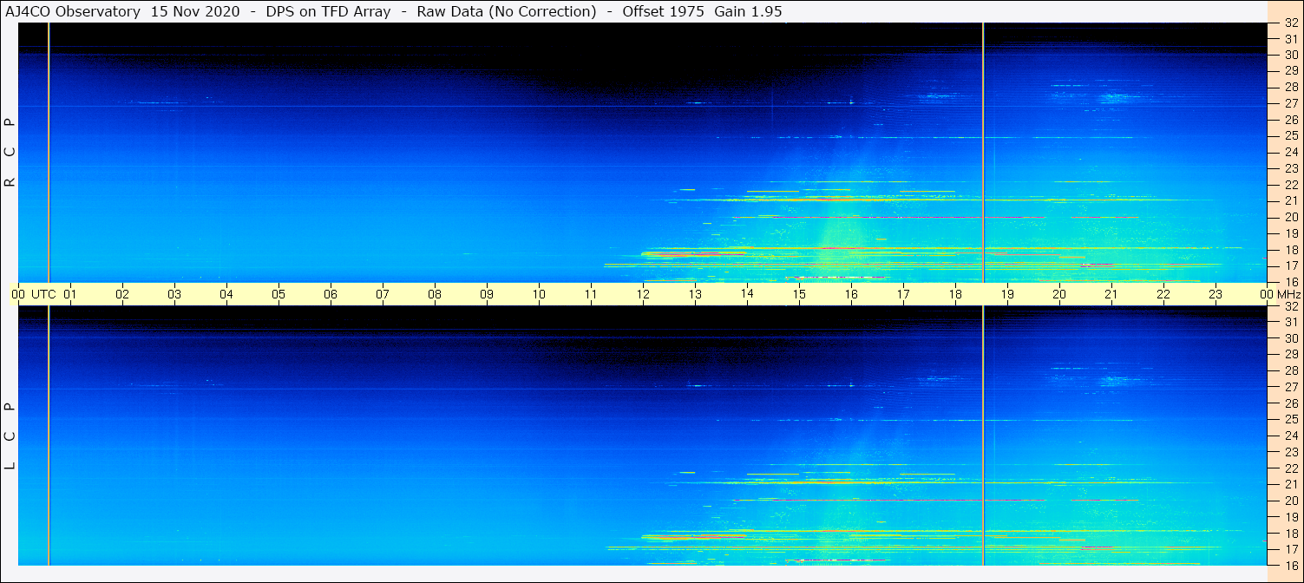The image size is (1304, 583).
Task: Select the 18 hour tick on UTC axis
Action: tap(955, 294)
